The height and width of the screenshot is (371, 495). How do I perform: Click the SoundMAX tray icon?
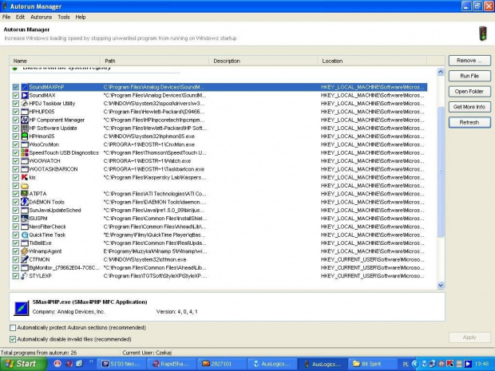[x=468, y=364]
